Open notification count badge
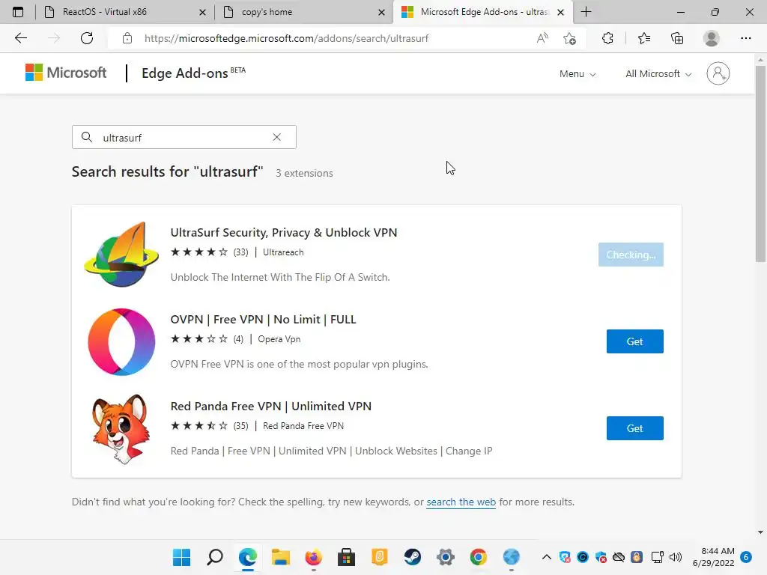 pyautogui.click(x=746, y=557)
